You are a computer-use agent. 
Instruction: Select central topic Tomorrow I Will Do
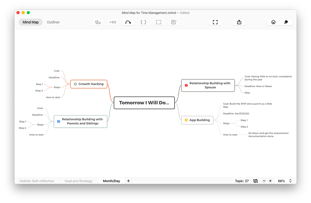click(x=144, y=103)
